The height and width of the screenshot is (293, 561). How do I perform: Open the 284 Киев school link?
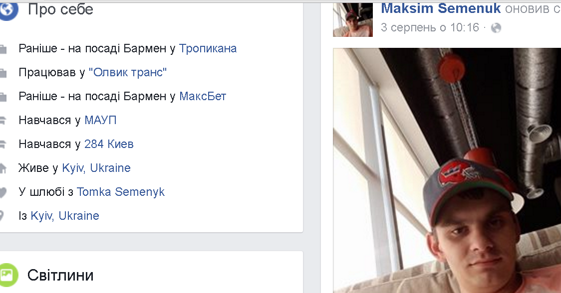tap(109, 144)
